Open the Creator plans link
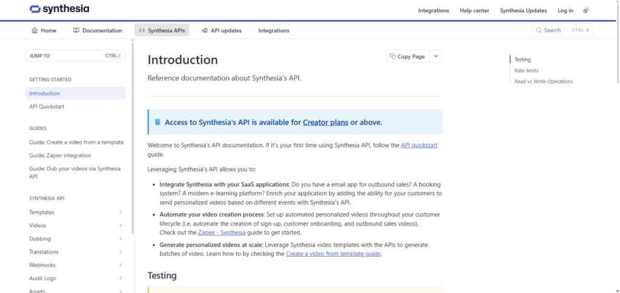This screenshot has width=620, height=293. [x=325, y=122]
